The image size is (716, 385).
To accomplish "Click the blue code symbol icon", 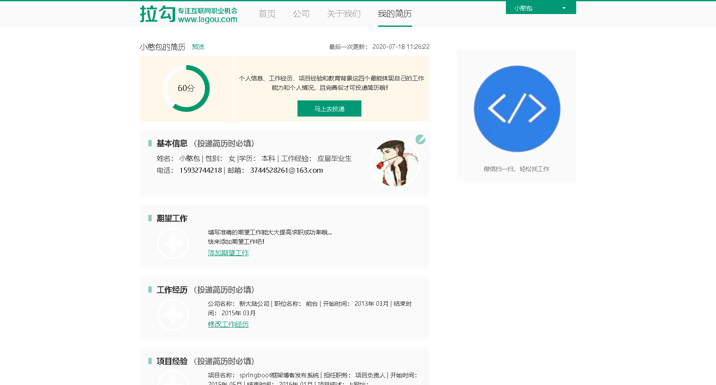I will (x=516, y=108).
